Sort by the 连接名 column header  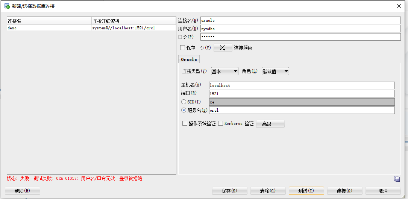pos(49,21)
